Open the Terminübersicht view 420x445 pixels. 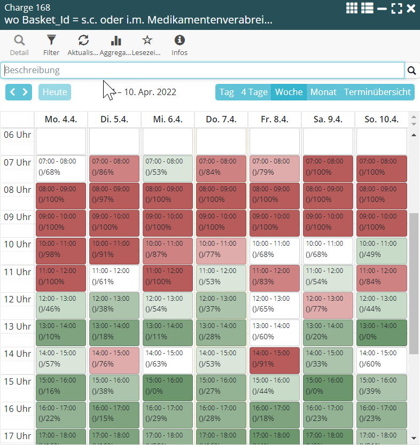pos(377,92)
